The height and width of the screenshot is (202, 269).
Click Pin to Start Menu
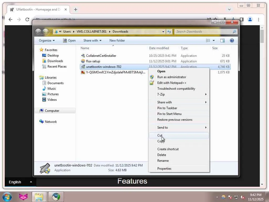click(x=179, y=114)
